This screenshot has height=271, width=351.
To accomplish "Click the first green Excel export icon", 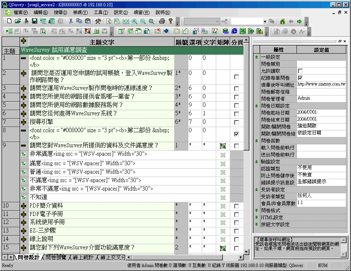I will pos(243,31).
